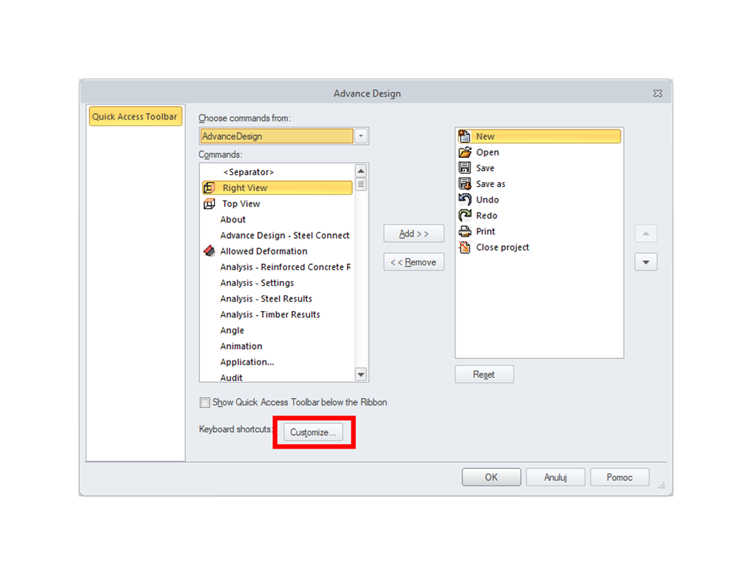Image resolution: width=752 pixels, height=575 pixels.
Task: Click the Top View cube icon
Action: 209,203
